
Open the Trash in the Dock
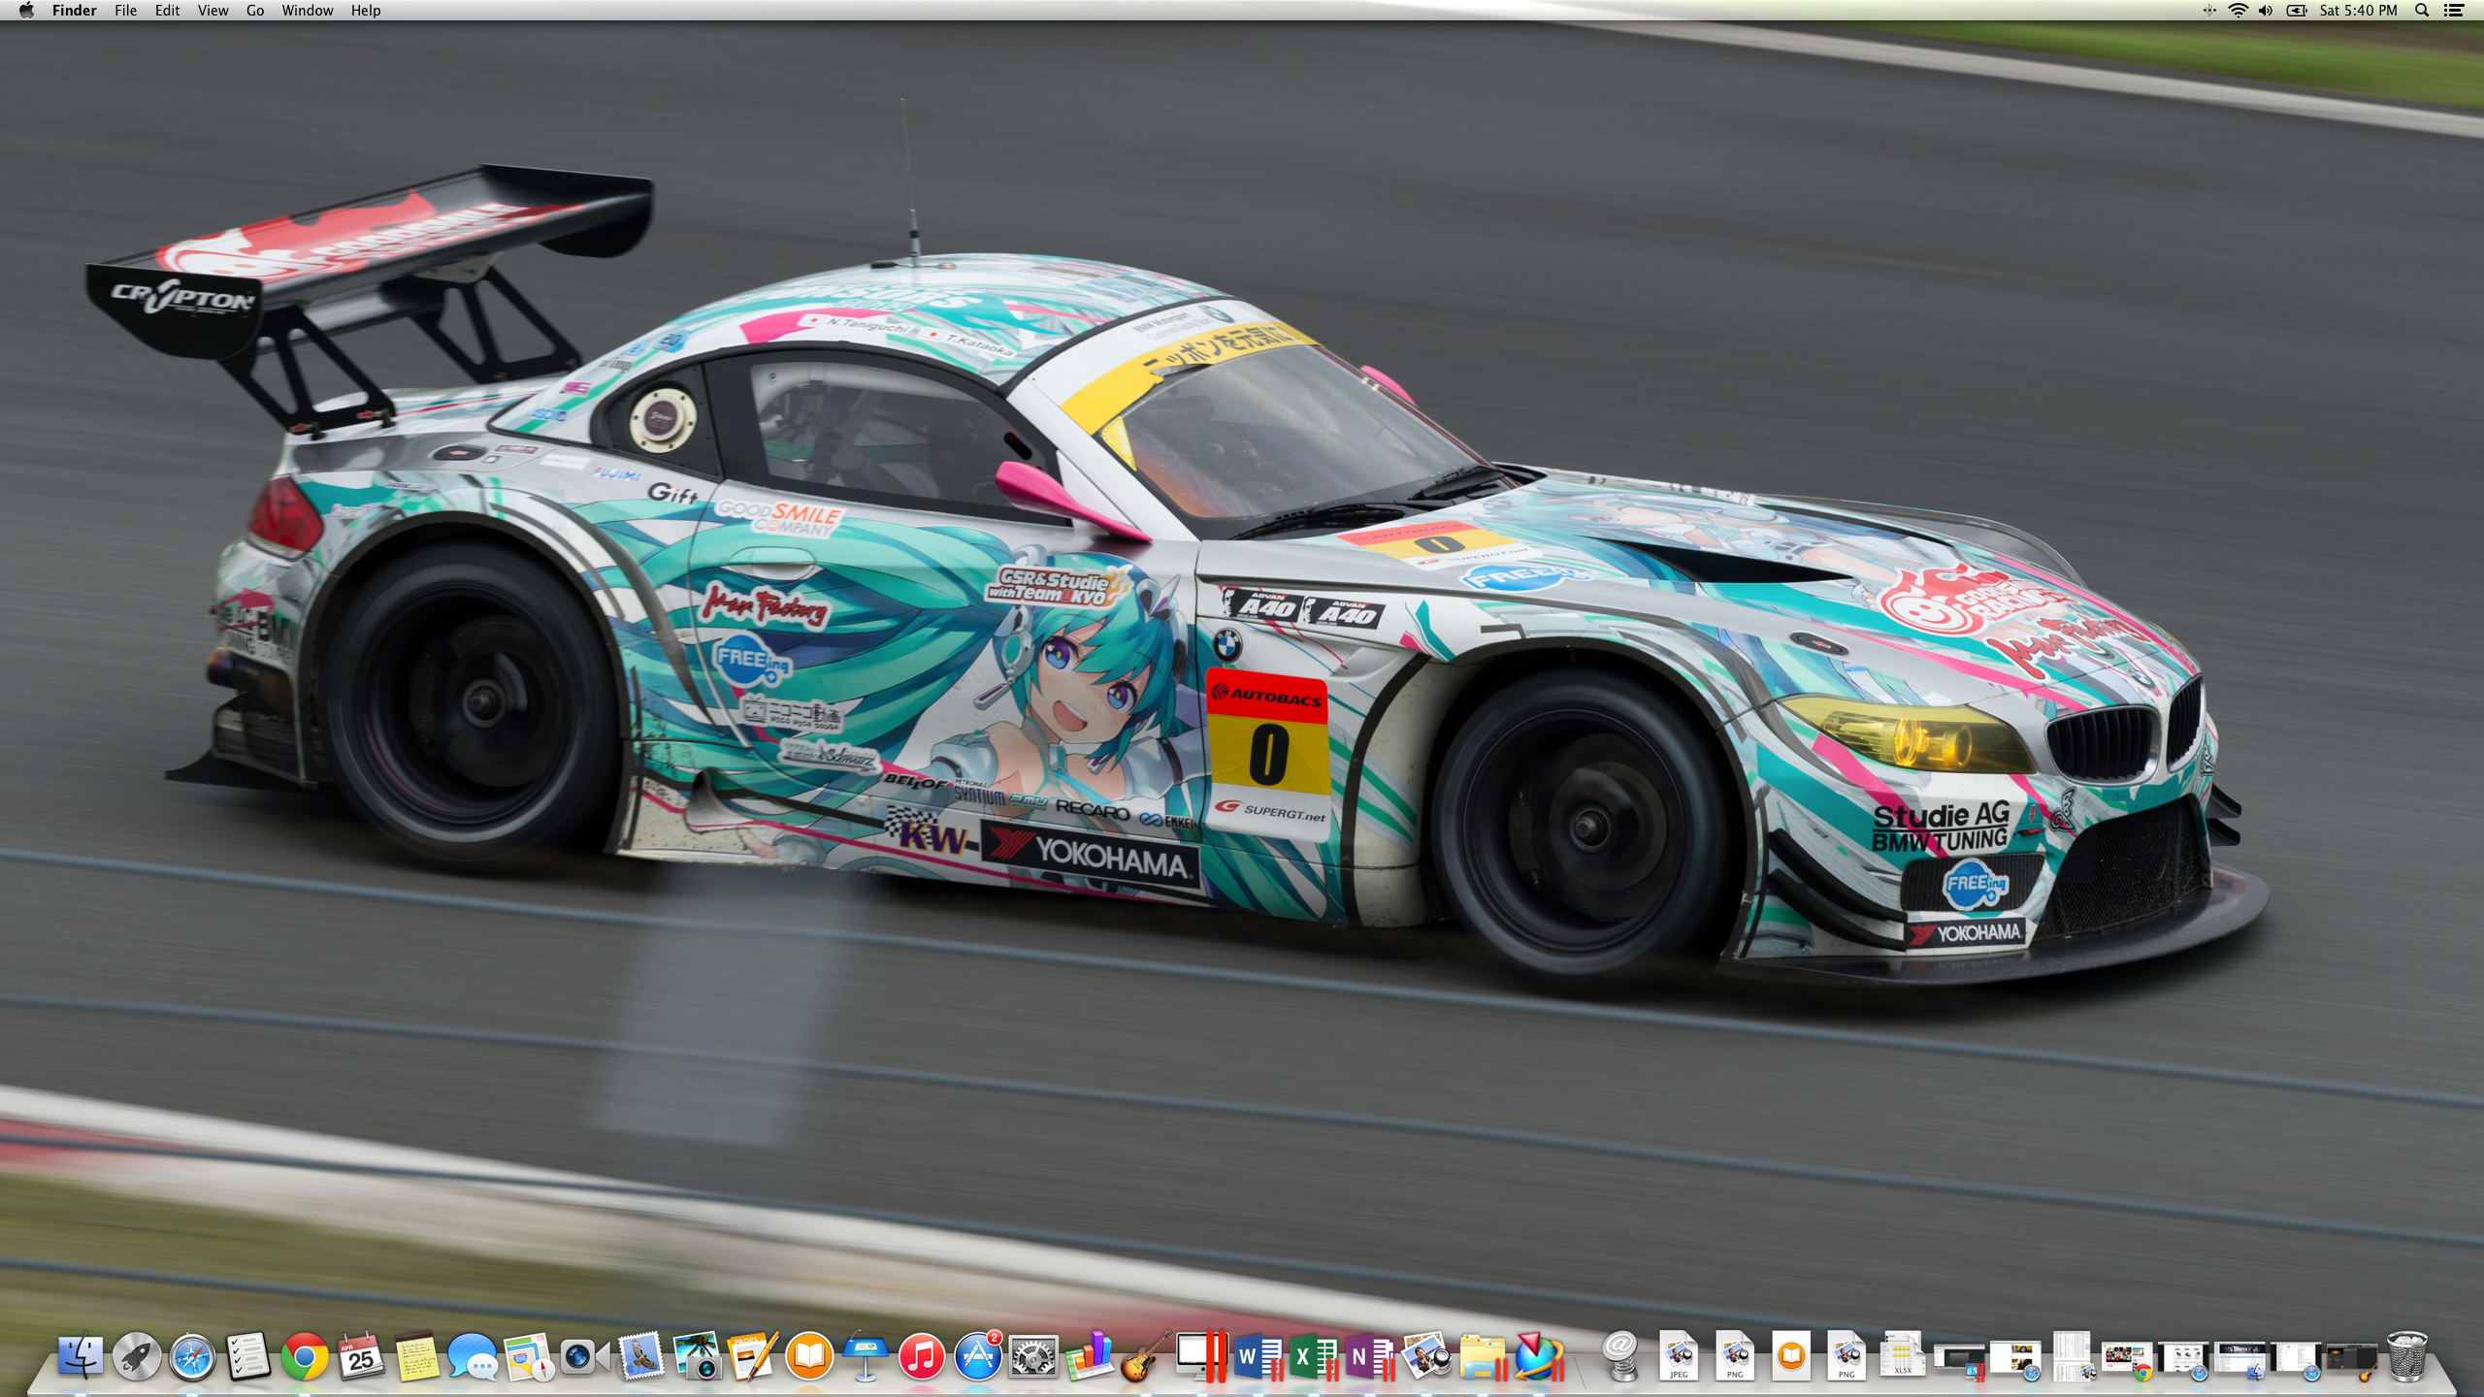(2407, 1356)
